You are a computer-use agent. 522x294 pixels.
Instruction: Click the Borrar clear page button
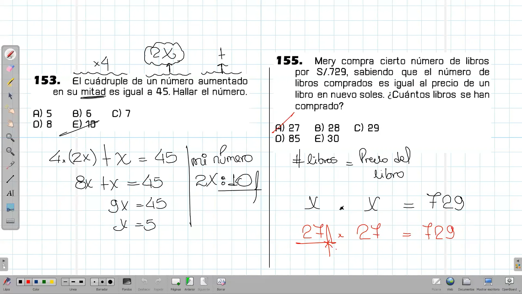point(221,284)
